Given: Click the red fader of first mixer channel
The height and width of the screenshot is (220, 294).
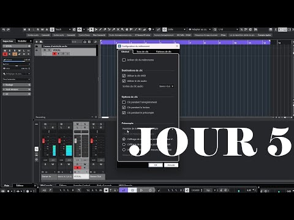Looking at the screenshot, I should (43, 141).
